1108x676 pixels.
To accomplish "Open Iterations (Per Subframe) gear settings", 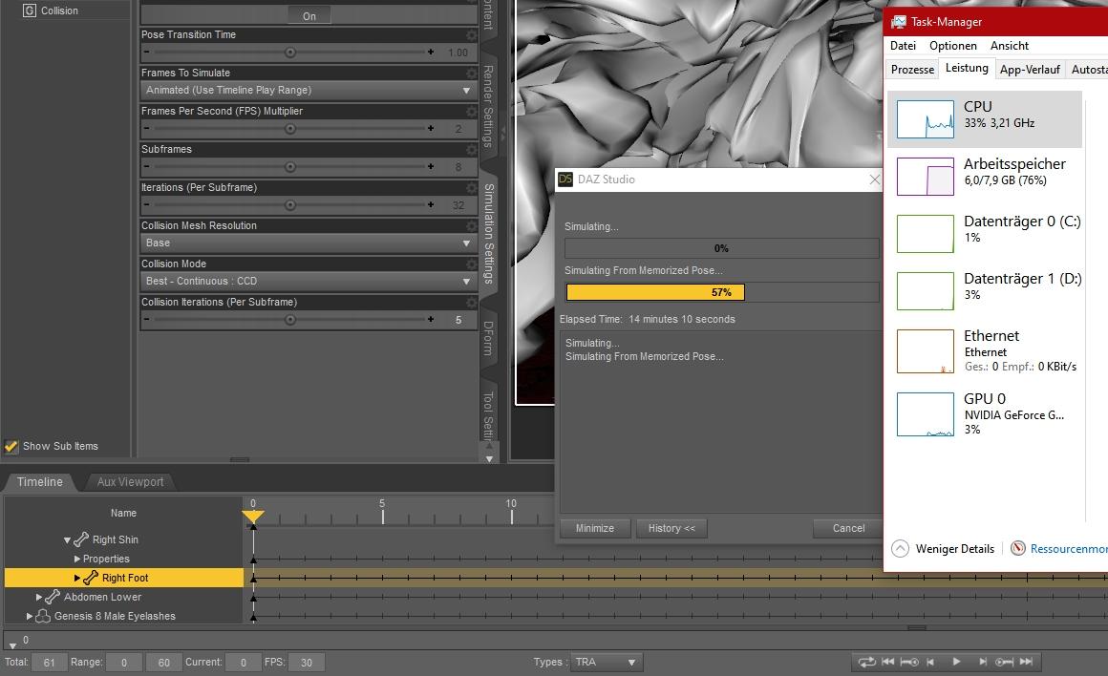I will pos(471,187).
